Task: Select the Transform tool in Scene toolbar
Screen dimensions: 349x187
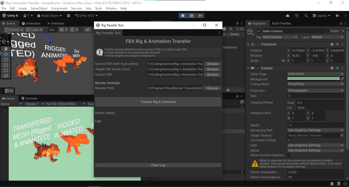Action: [6, 76]
